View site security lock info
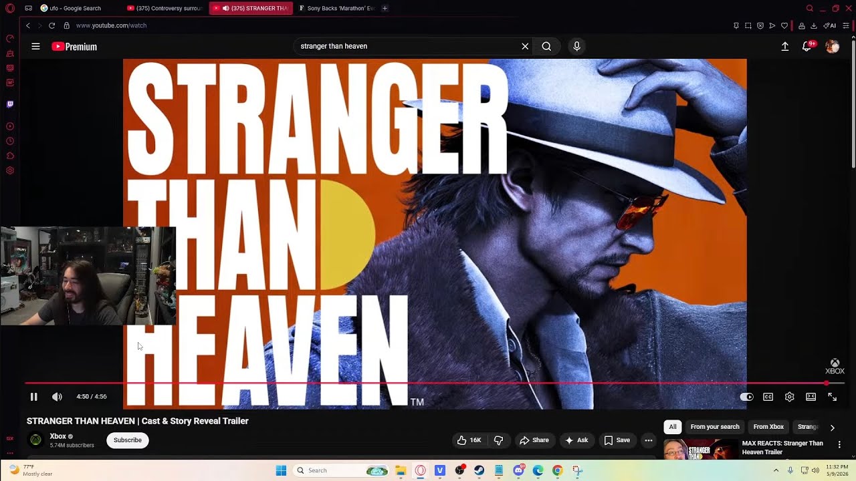This screenshot has width=856, height=481. pyautogui.click(x=66, y=25)
